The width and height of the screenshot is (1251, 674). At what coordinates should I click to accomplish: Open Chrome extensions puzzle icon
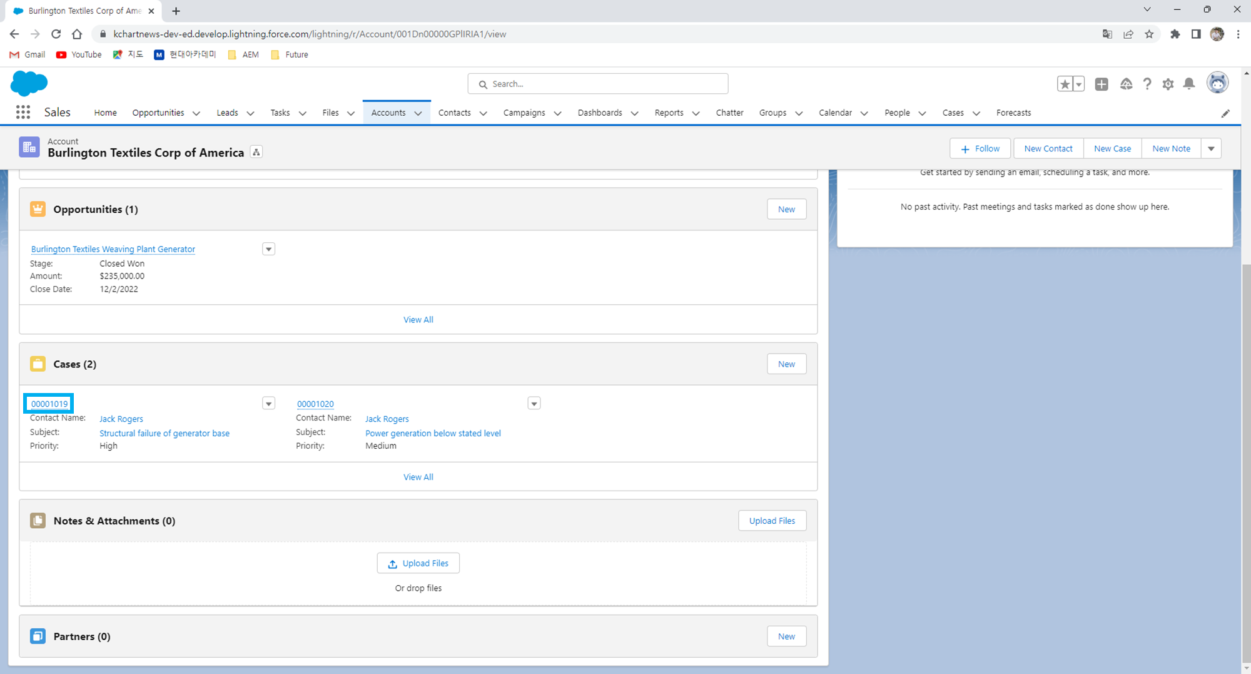tap(1175, 34)
